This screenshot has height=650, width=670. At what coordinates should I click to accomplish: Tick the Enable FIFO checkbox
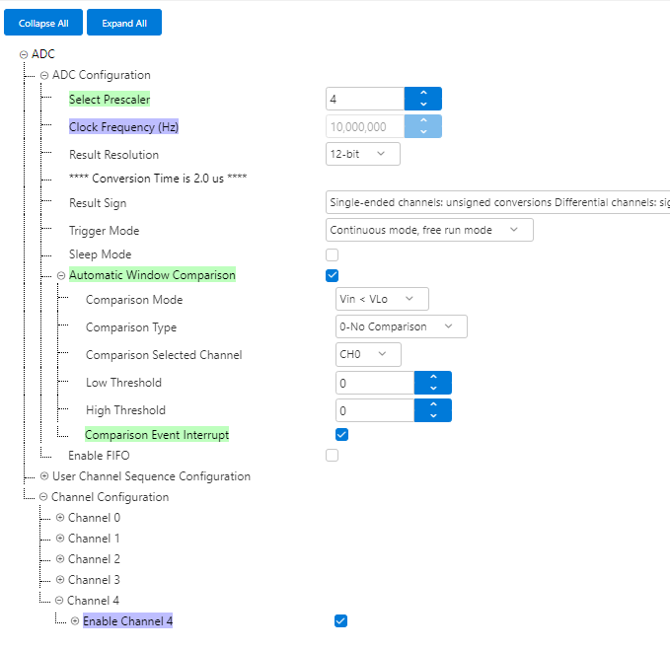[x=332, y=456]
